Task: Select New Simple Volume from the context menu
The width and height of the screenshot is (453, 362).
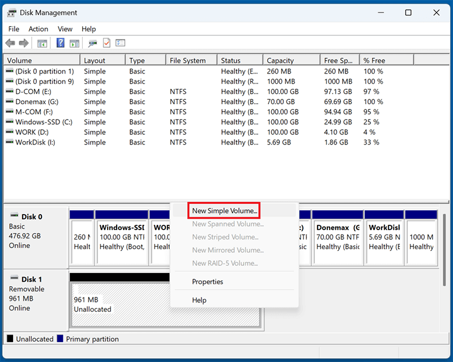Action: tap(223, 210)
